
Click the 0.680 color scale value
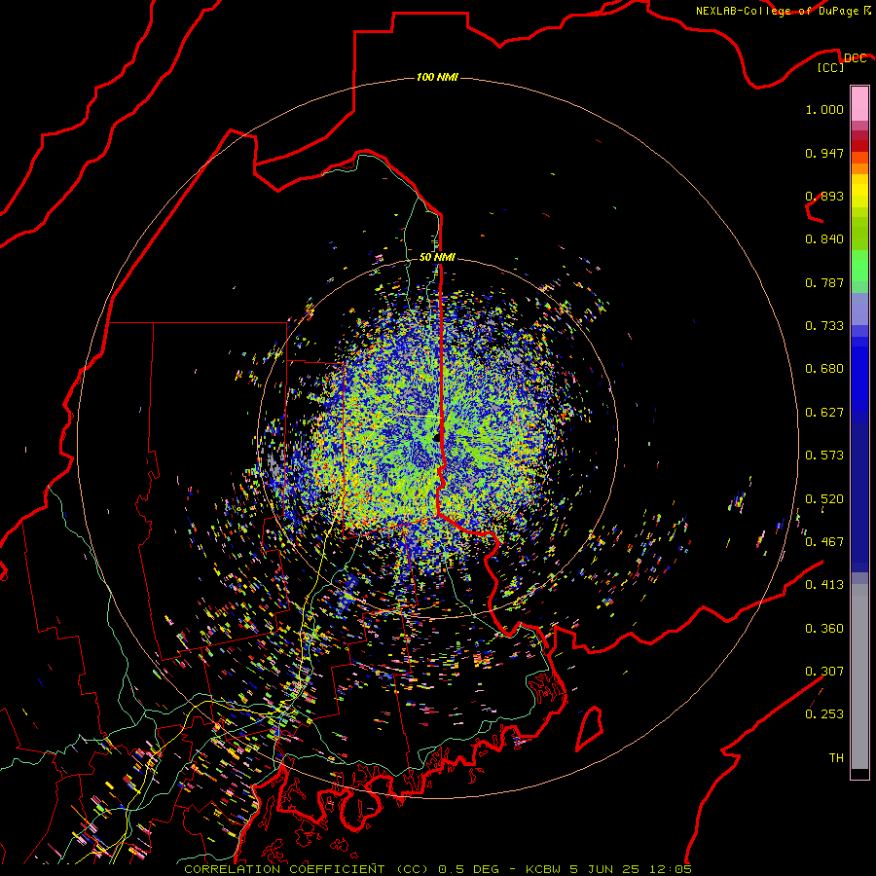pos(824,369)
